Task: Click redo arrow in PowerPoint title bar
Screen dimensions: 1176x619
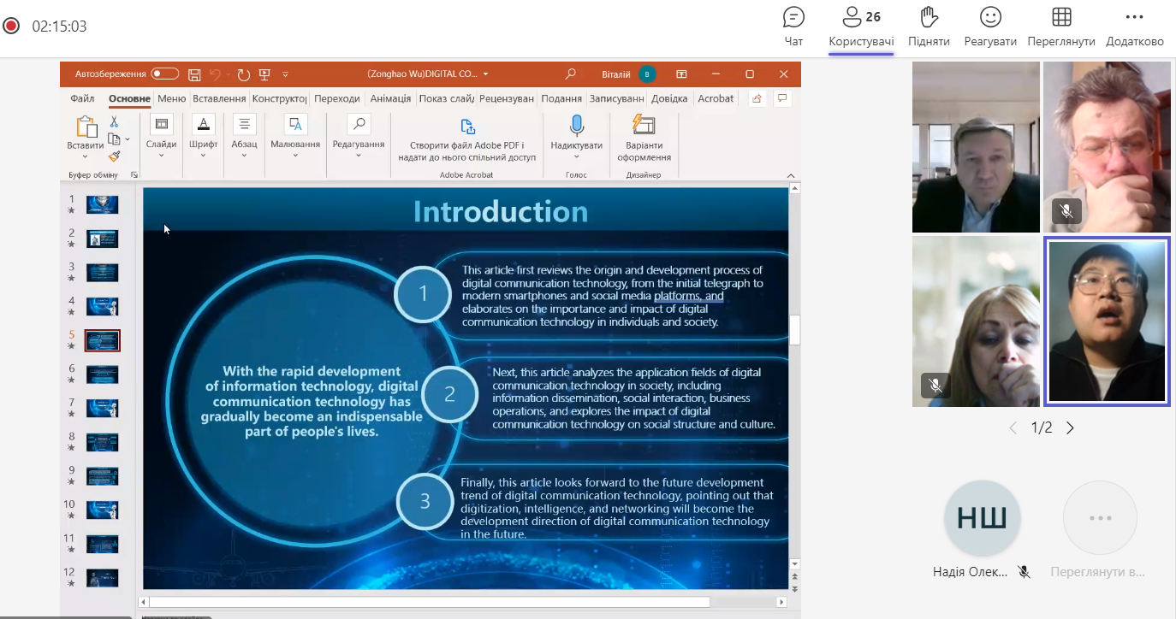Action: click(244, 74)
